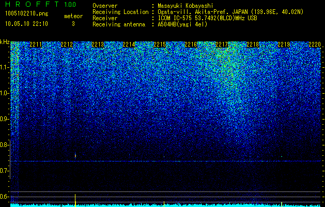Click the 0.8 kHz axis label
The width and height of the screenshot is (325, 207).
point(5,145)
